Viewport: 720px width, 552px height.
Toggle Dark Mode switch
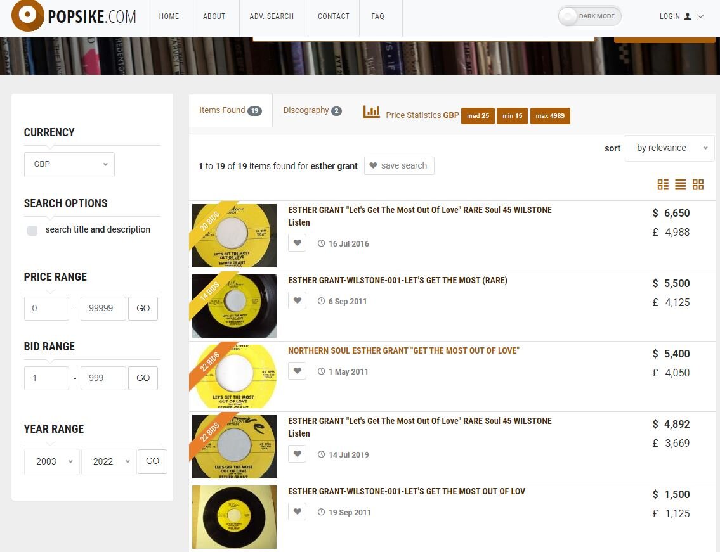pos(589,16)
